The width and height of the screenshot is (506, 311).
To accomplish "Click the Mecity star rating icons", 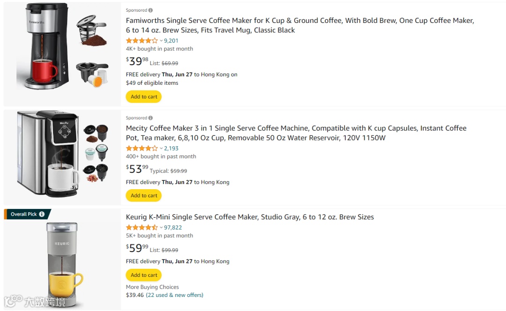I will [x=141, y=148].
